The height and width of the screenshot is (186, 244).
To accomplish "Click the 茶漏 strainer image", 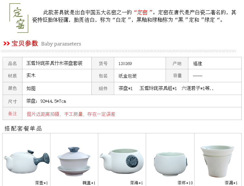I will pos(217,161).
